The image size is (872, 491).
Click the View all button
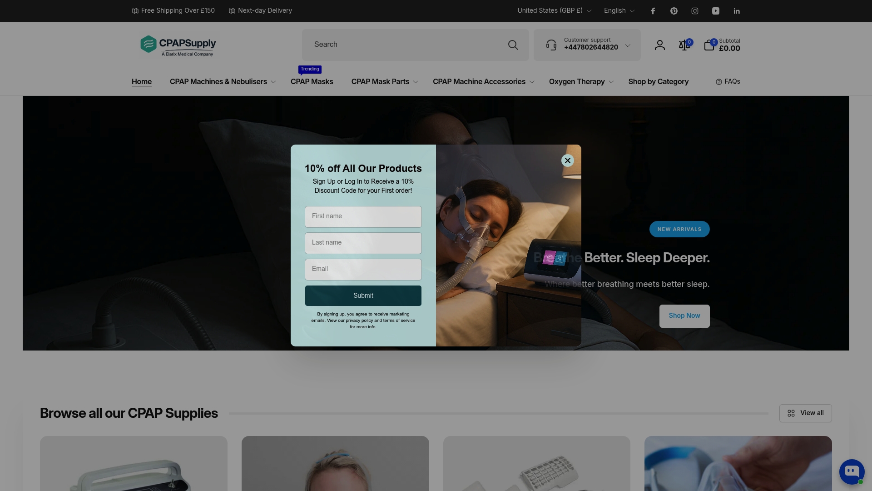[805, 413]
